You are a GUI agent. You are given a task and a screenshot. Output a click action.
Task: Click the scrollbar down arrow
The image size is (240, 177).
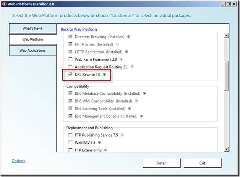(x=226, y=149)
